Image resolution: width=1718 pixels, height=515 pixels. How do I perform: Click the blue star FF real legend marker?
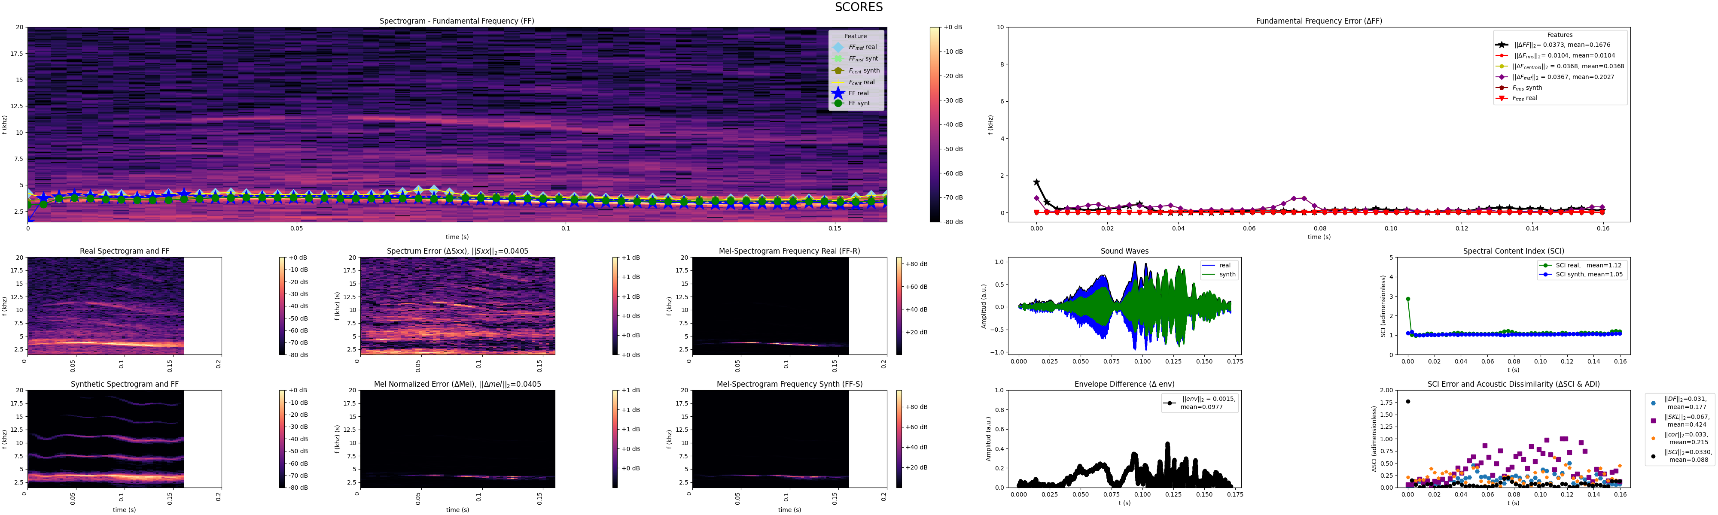(x=838, y=93)
